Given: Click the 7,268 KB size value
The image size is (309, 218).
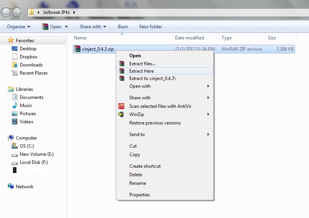Looking at the screenshot, I should (285, 49).
